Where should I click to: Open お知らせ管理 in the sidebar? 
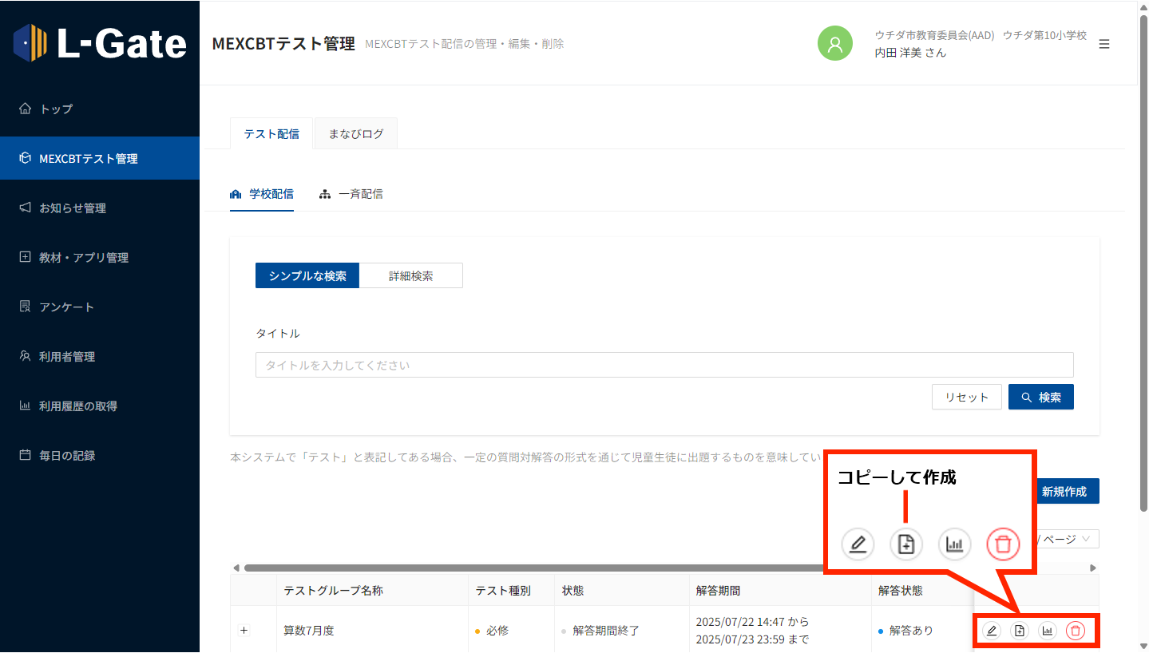tap(73, 208)
